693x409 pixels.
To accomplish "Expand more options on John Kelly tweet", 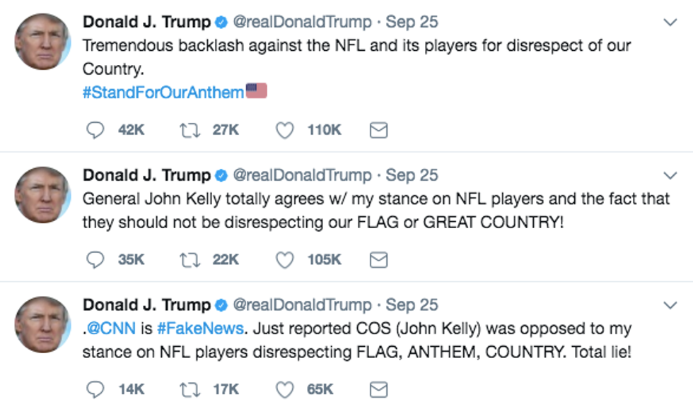I will pyautogui.click(x=670, y=175).
